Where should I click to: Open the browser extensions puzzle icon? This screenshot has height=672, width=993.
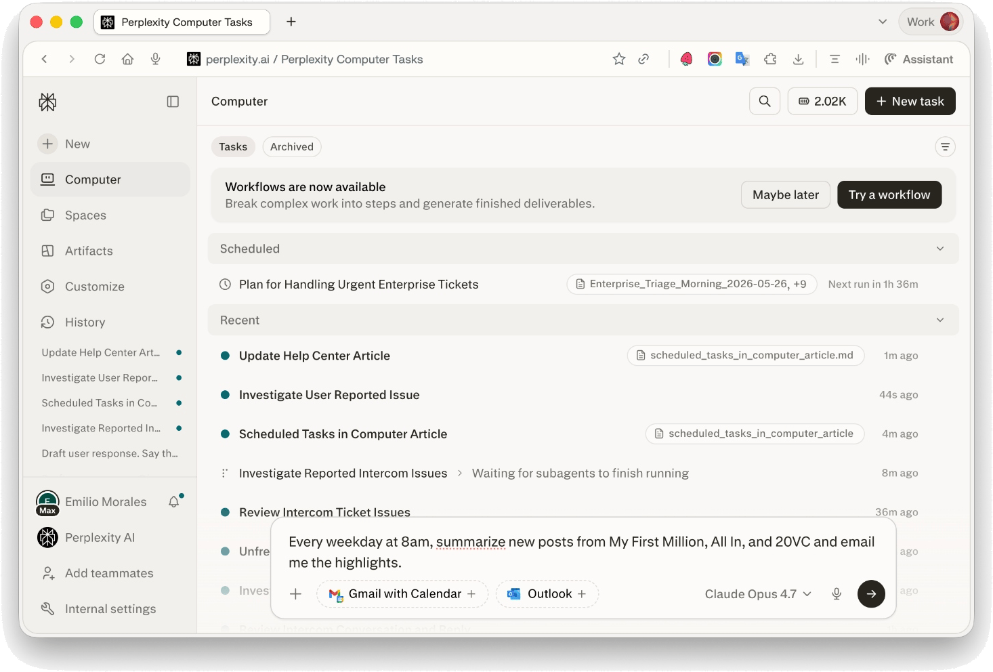[770, 59]
